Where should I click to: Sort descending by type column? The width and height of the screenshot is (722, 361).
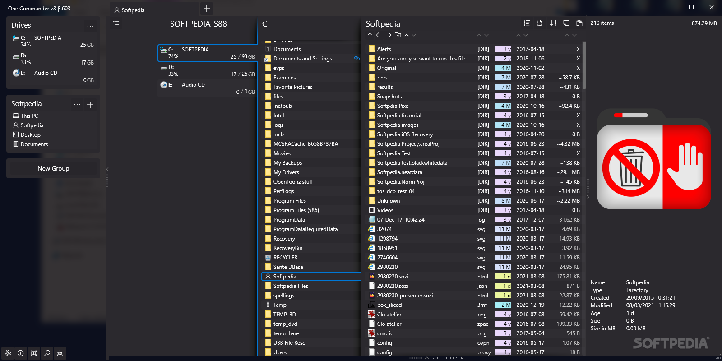click(x=486, y=35)
